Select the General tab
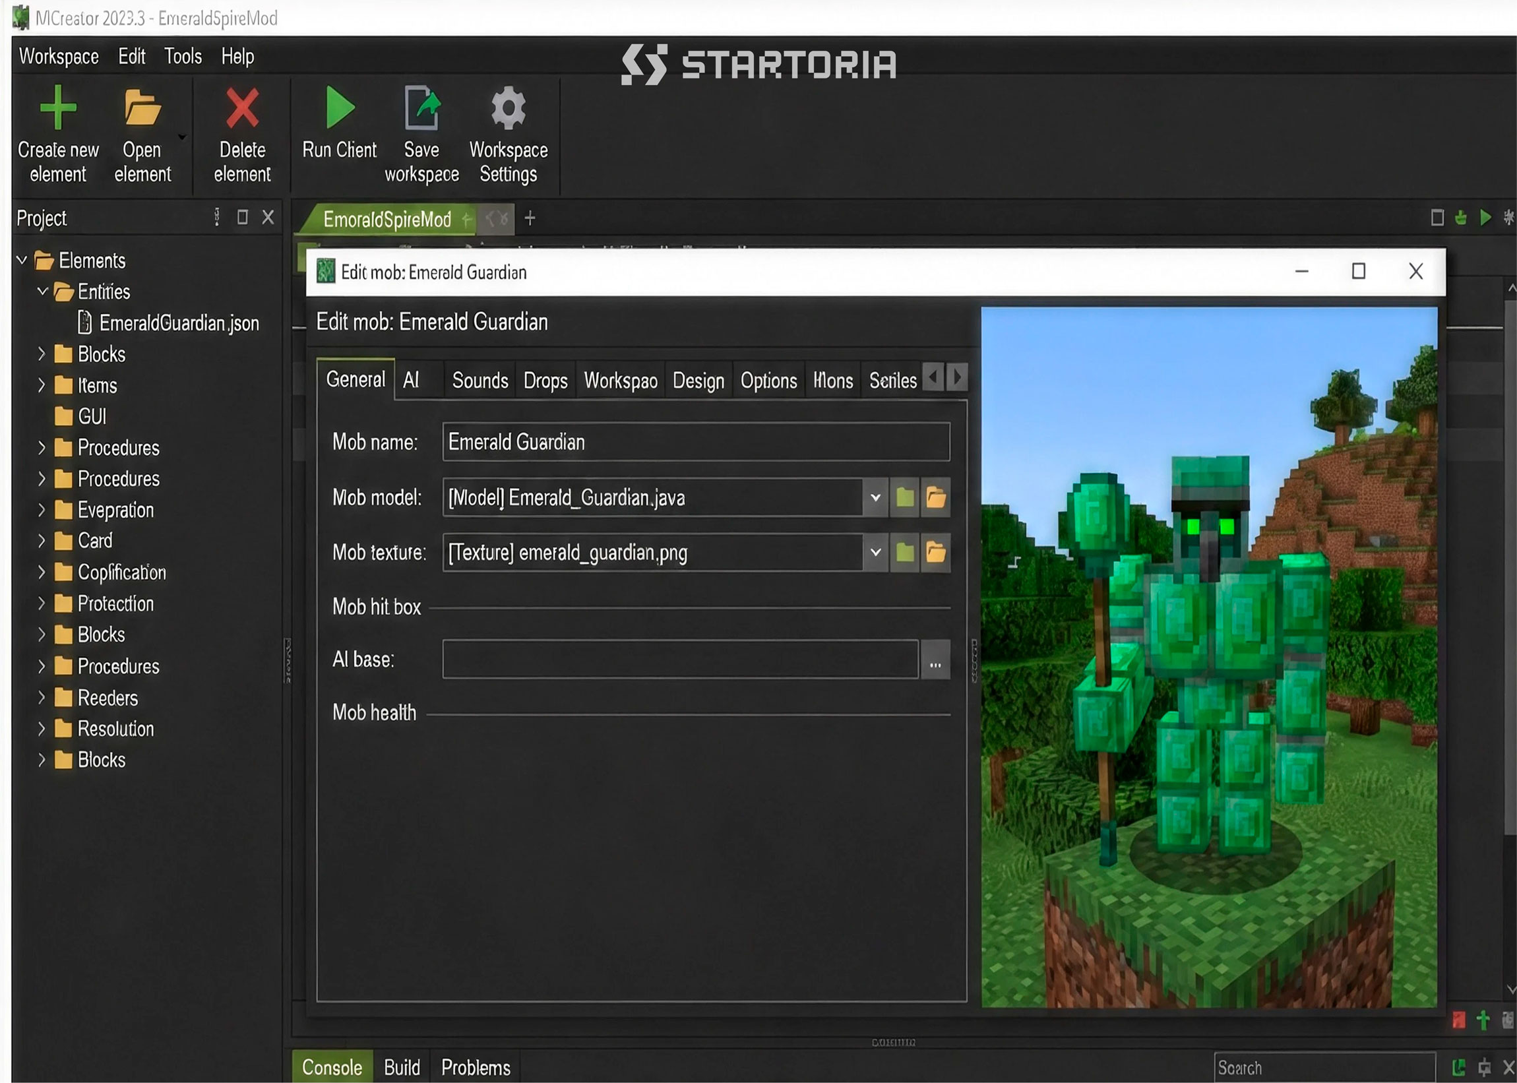The image size is (1517, 1083). click(356, 379)
